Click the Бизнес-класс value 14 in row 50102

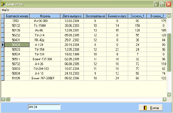(x=117, y=26)
